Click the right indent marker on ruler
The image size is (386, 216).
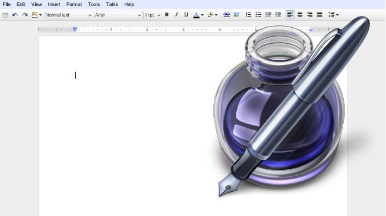[311, 30]
